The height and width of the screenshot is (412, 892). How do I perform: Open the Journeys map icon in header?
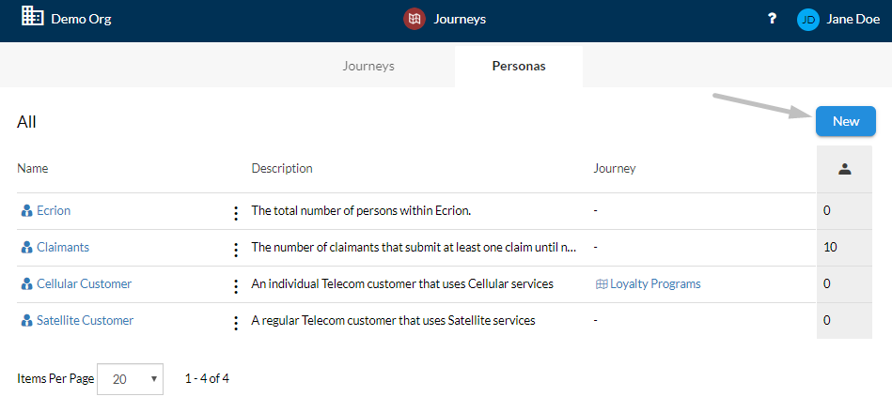(x=415, y=20)
